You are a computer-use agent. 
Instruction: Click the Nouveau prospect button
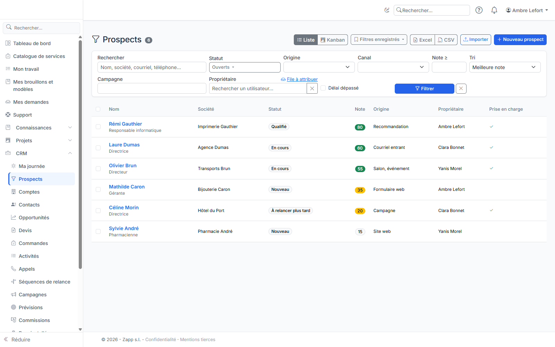pyautogui.click(x=520, y=40)
